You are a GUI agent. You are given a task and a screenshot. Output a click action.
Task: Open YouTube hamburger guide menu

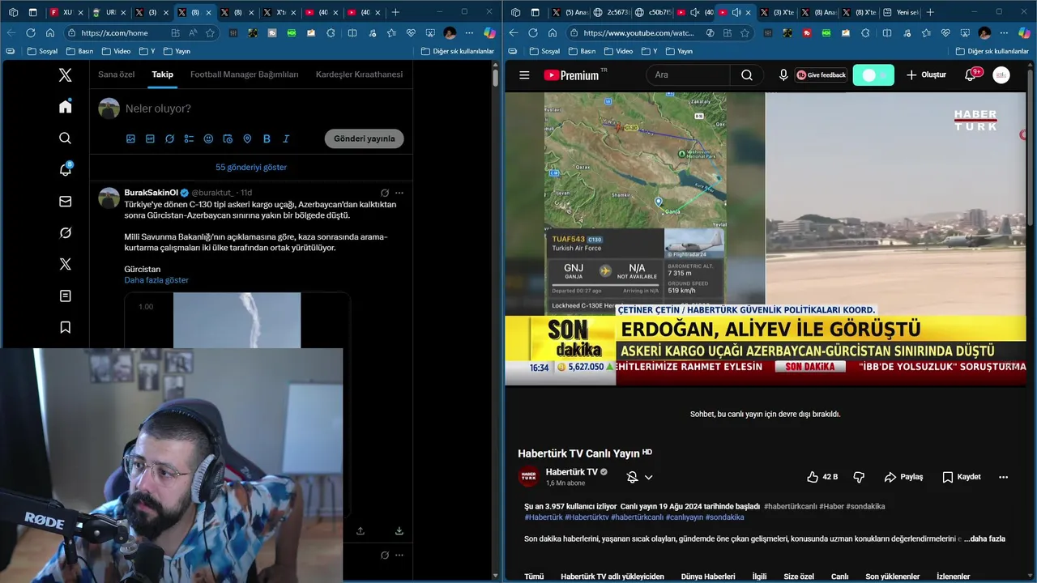[x=524, y=75]
